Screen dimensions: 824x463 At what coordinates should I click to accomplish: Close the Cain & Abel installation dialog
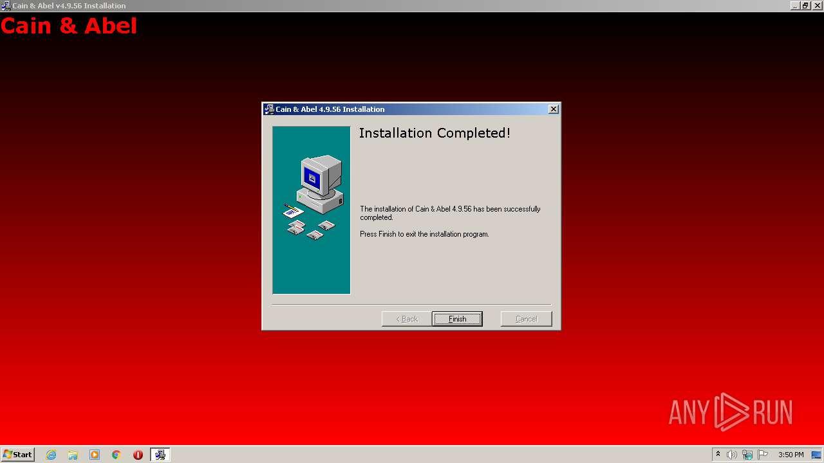(x=553, y=109)
